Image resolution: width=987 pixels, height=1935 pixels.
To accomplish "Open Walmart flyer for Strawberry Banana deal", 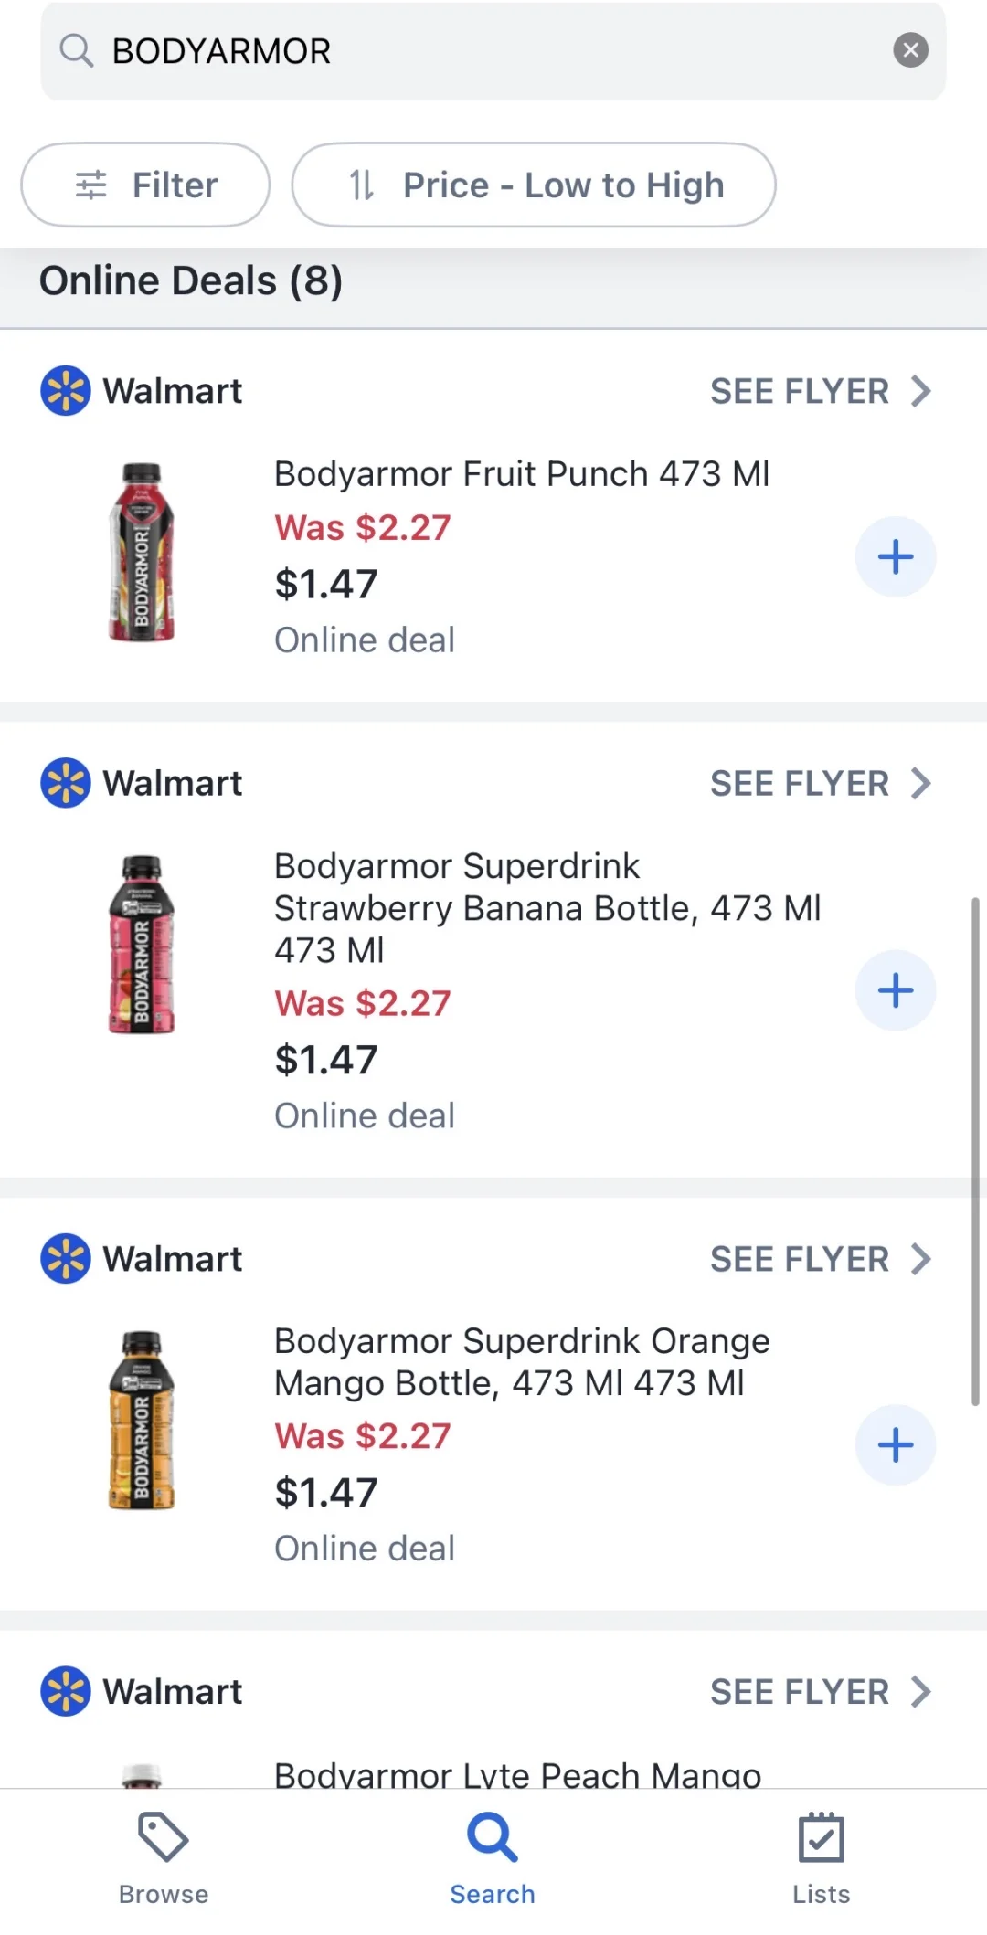I will pos(820,783).
